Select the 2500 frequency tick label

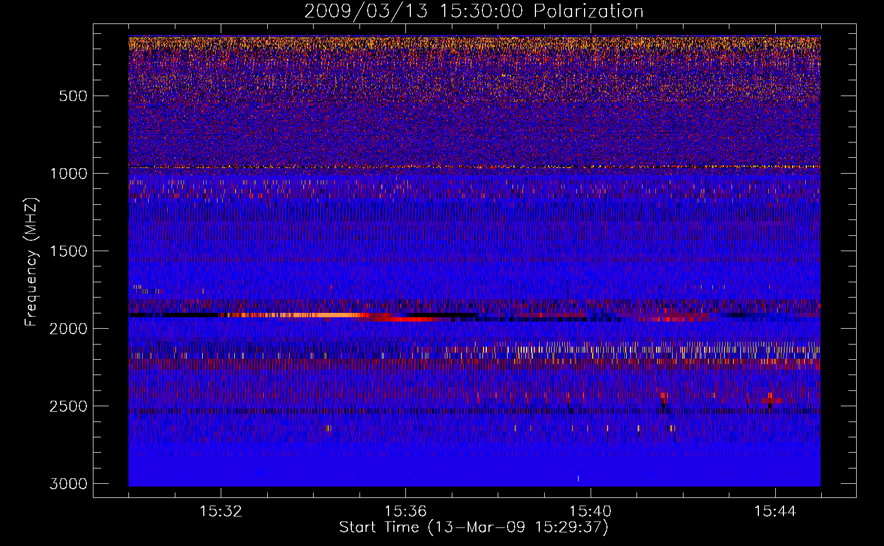coord(68,406)
